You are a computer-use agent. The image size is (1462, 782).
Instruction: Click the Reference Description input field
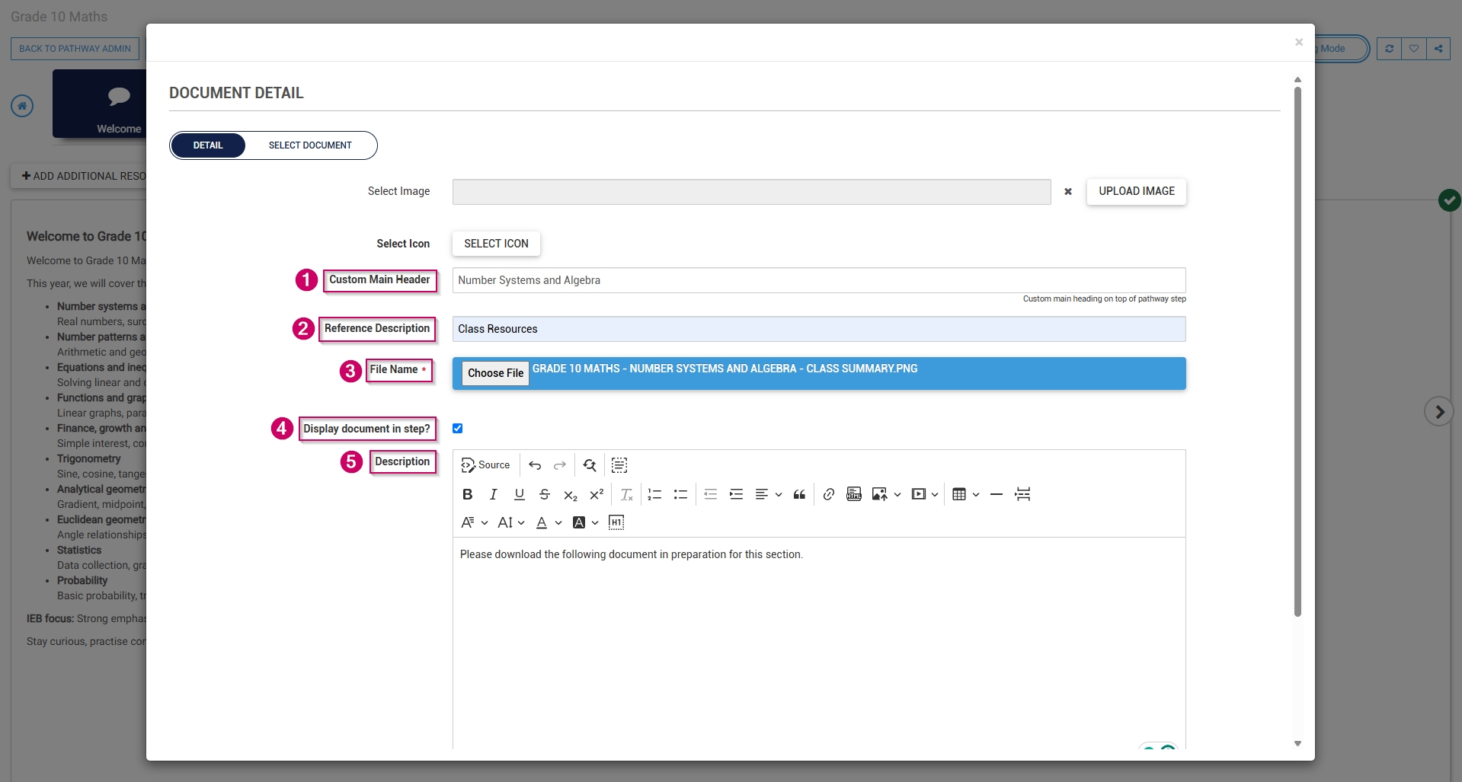point(819,329)
